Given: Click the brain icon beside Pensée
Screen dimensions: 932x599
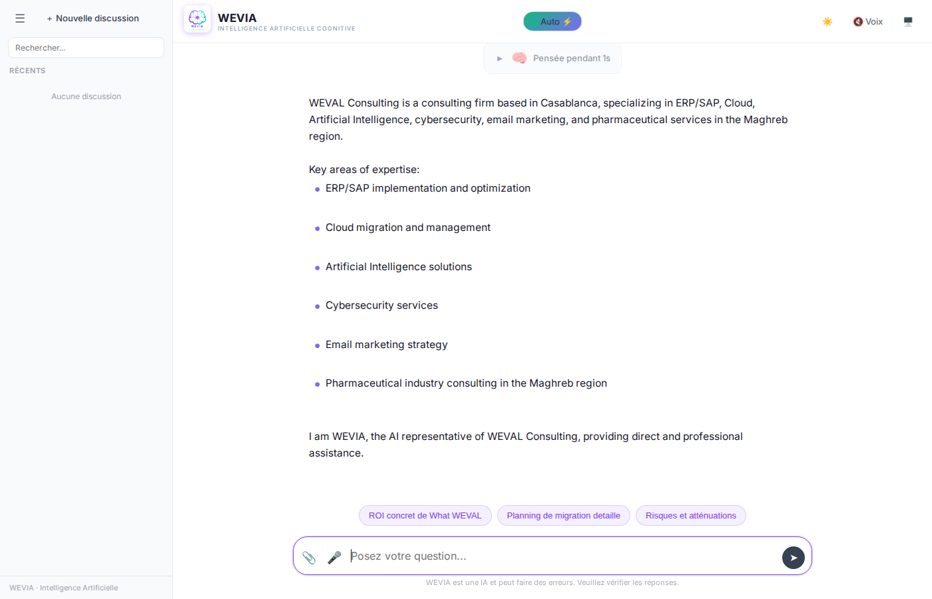Looking at the screenshot, I should [519, 59].
